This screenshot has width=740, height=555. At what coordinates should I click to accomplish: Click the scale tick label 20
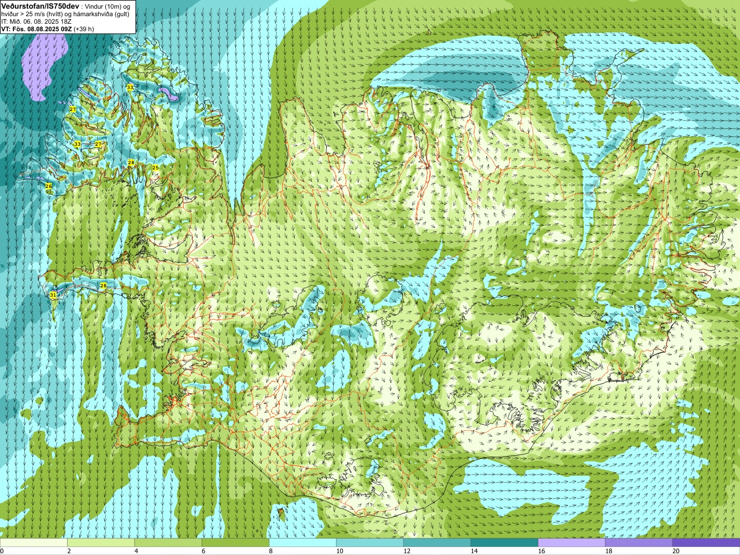[x=676, y=551]
